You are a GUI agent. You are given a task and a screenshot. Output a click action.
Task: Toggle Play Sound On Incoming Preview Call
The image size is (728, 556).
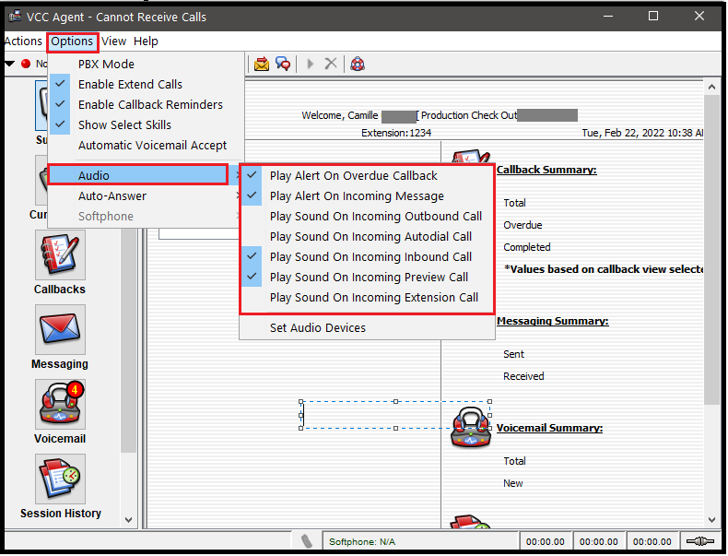pyautogui.click(x=367, y=278)
